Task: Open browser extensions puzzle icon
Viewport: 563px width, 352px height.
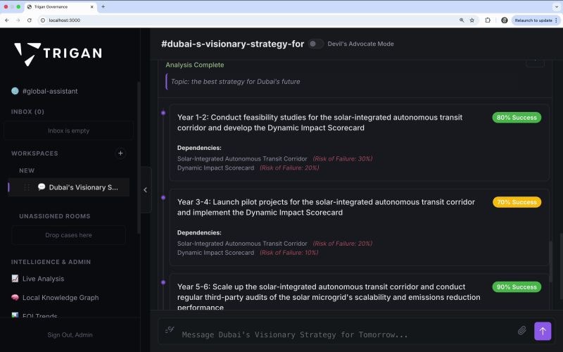Action: coord(488,20)
